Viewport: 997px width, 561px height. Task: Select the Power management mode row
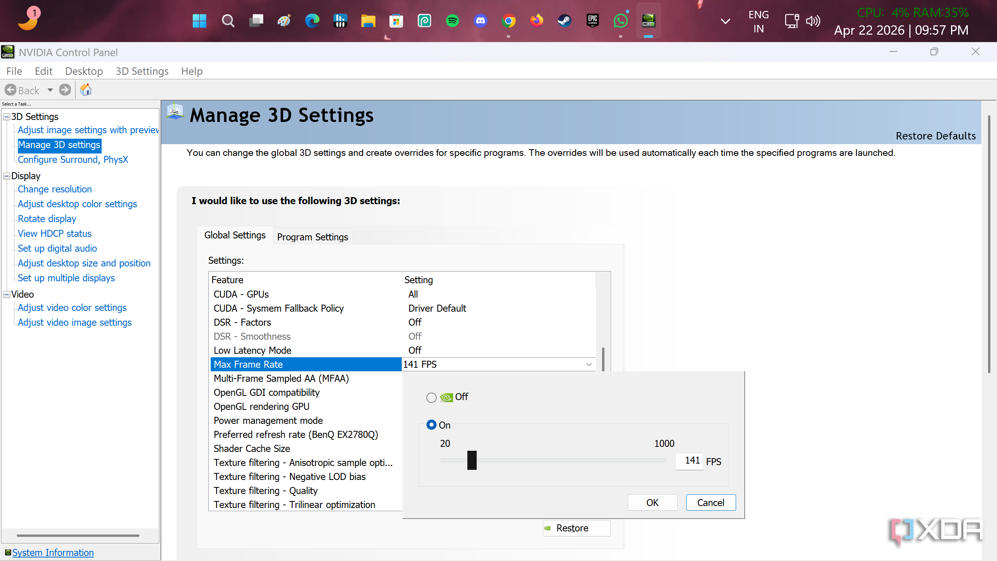[x=306, y=420]
